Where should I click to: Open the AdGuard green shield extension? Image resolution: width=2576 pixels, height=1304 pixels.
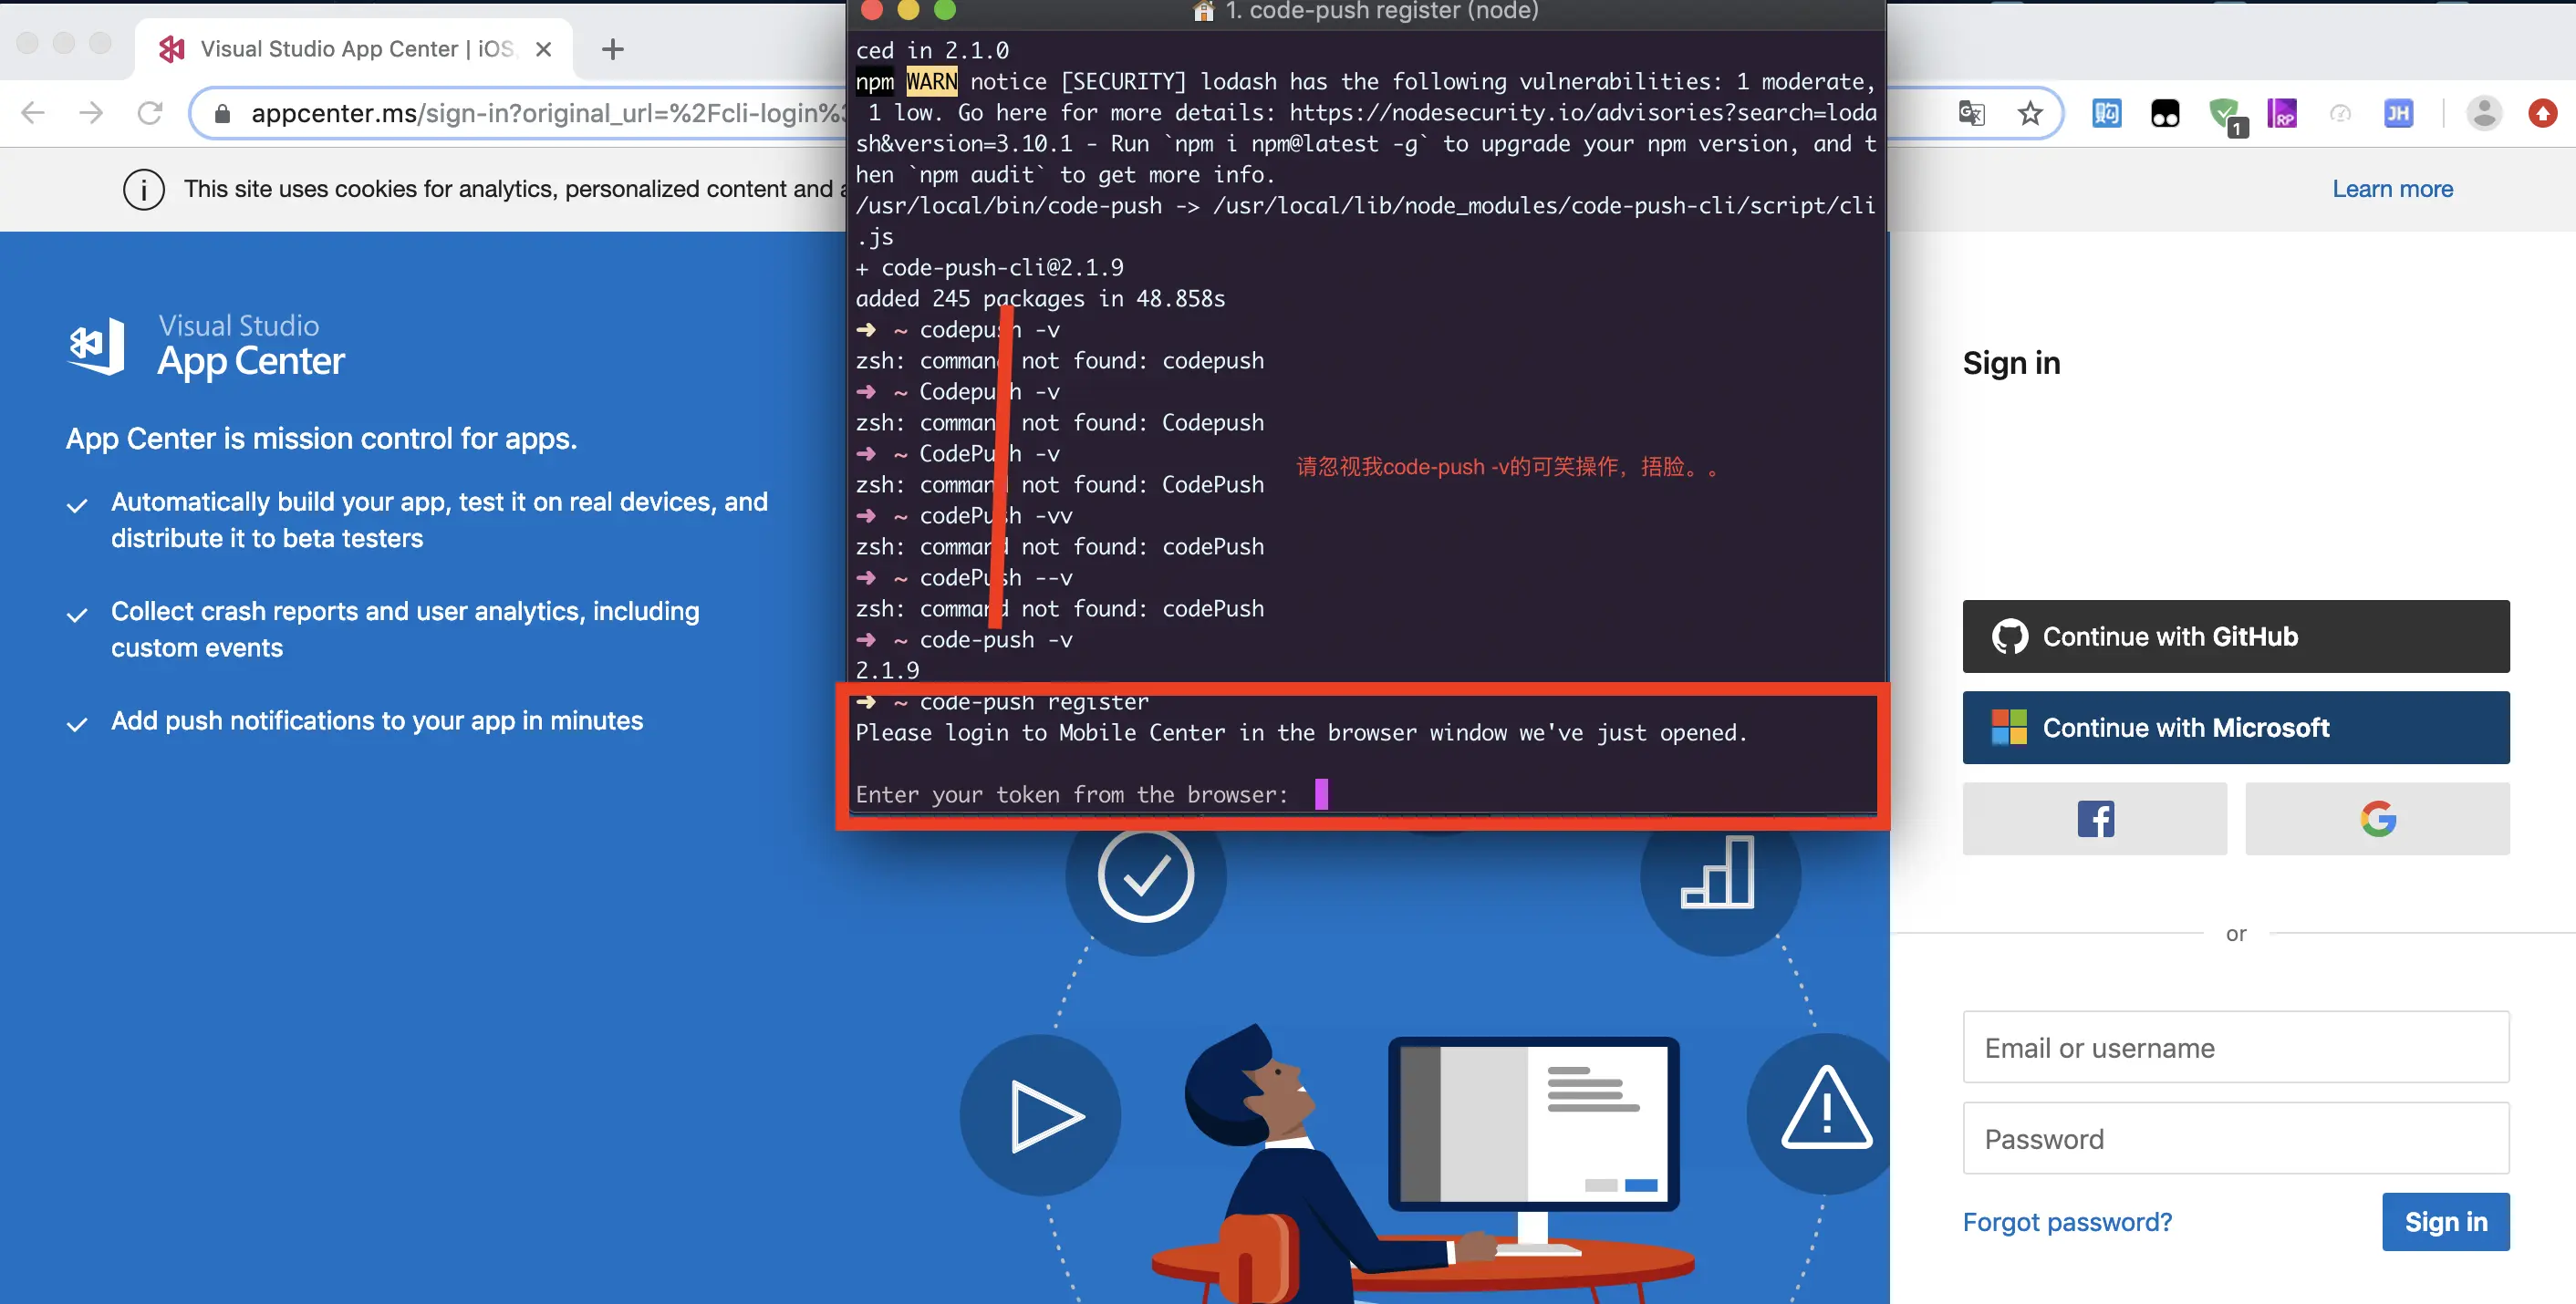2225,115
